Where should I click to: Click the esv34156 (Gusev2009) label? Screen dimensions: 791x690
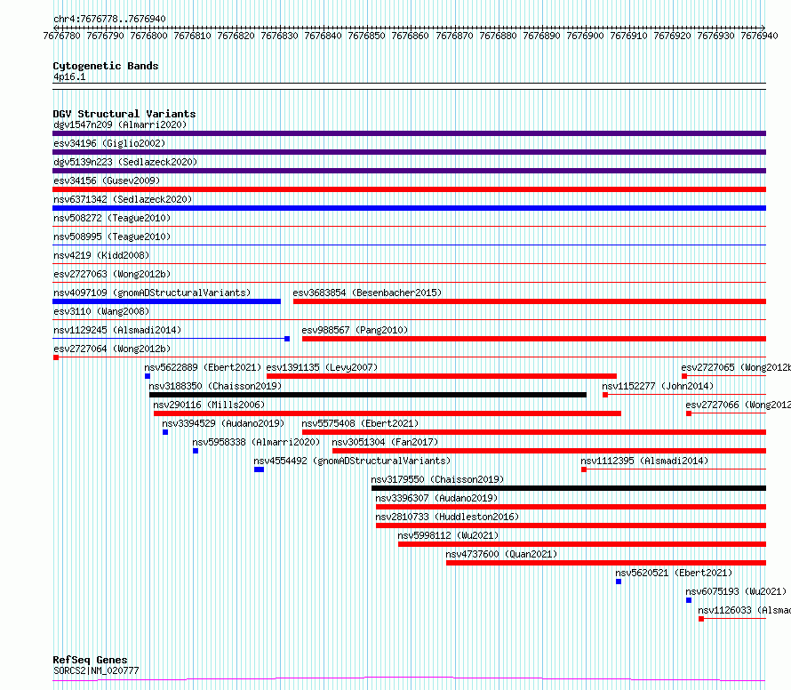(x=107, y=181)
